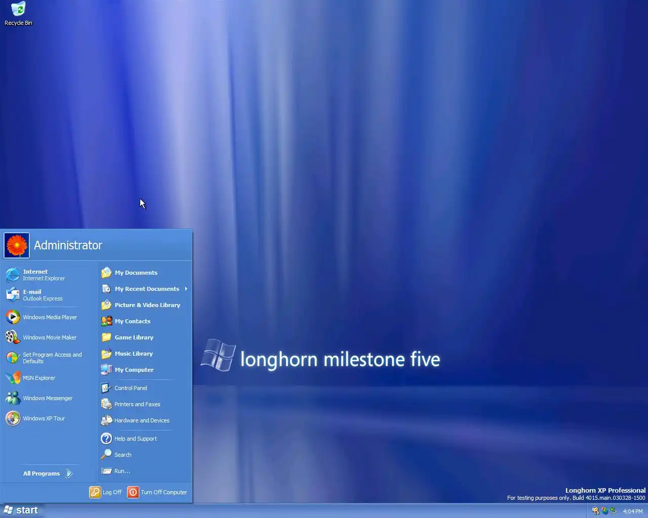Expand My Recent Documents submenu

click(144, 289)
